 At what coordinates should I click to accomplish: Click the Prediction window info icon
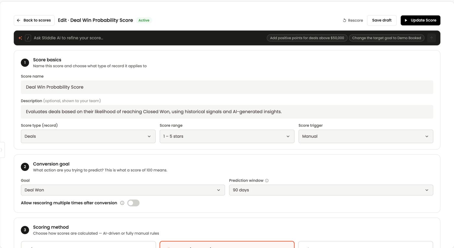point(267,181)
